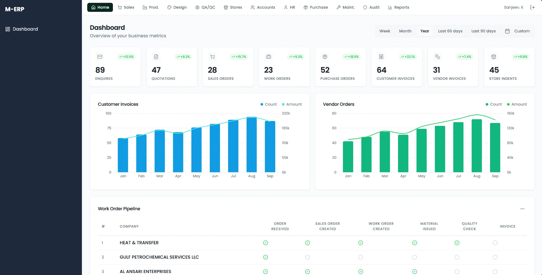Open the Work Order Pipeline options menu
The height and width of the screenshot is (275, 542).
(x=523, y=209)
